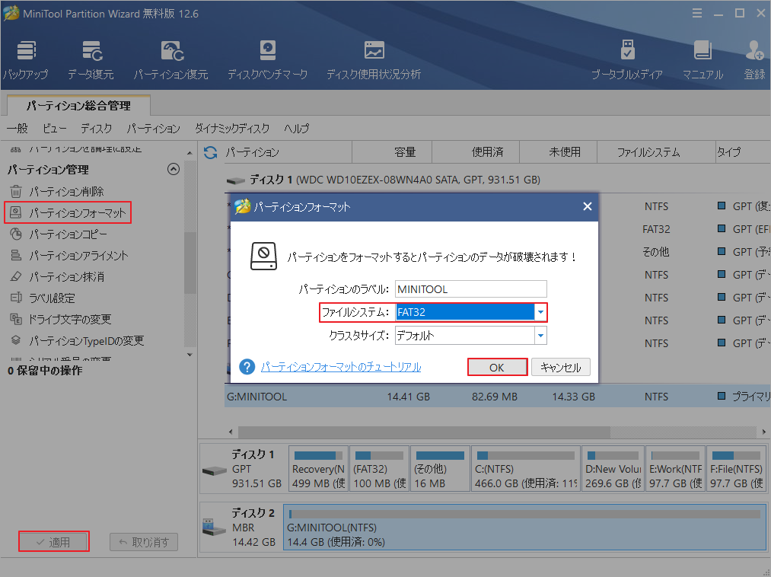Click the refresh icon beside パーティション header
This screenshot has height=577, width=771.
click(x=211, y=152)
